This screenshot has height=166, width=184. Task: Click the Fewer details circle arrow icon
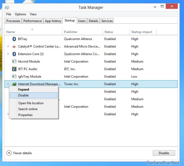point(9,153)
